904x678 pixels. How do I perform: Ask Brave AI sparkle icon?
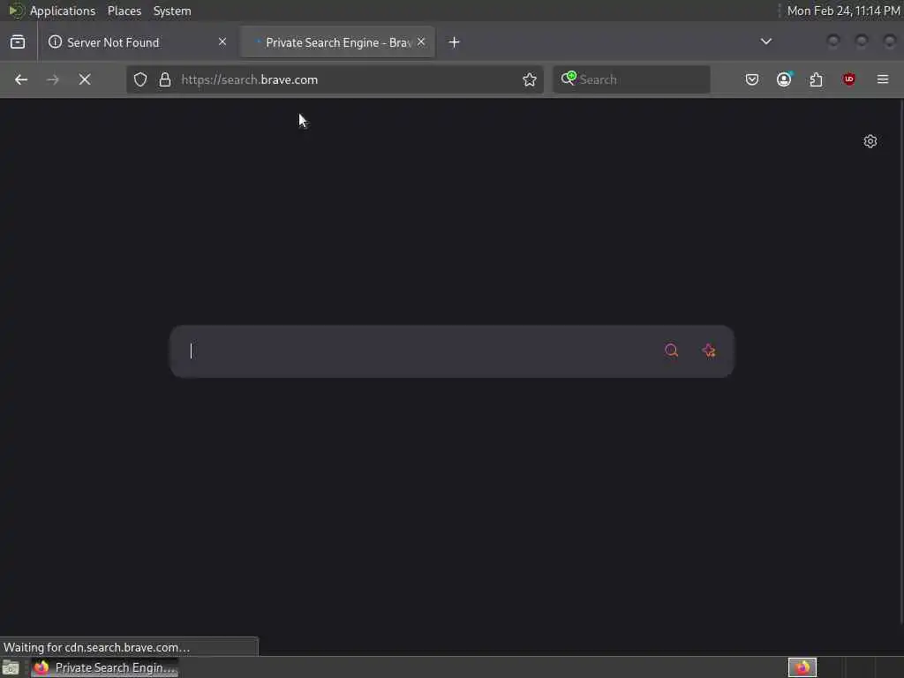709,350
